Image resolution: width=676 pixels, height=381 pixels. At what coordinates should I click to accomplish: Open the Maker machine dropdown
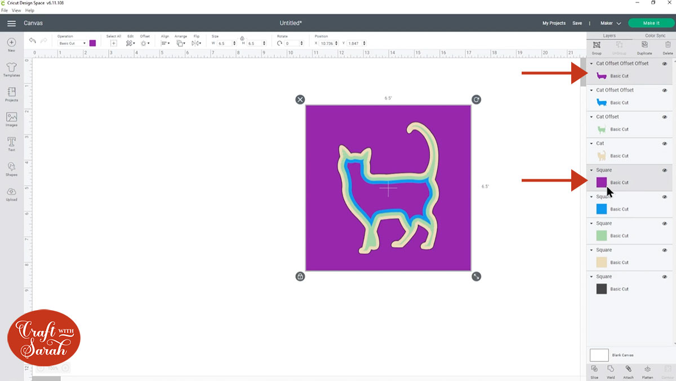pos(610,23)
